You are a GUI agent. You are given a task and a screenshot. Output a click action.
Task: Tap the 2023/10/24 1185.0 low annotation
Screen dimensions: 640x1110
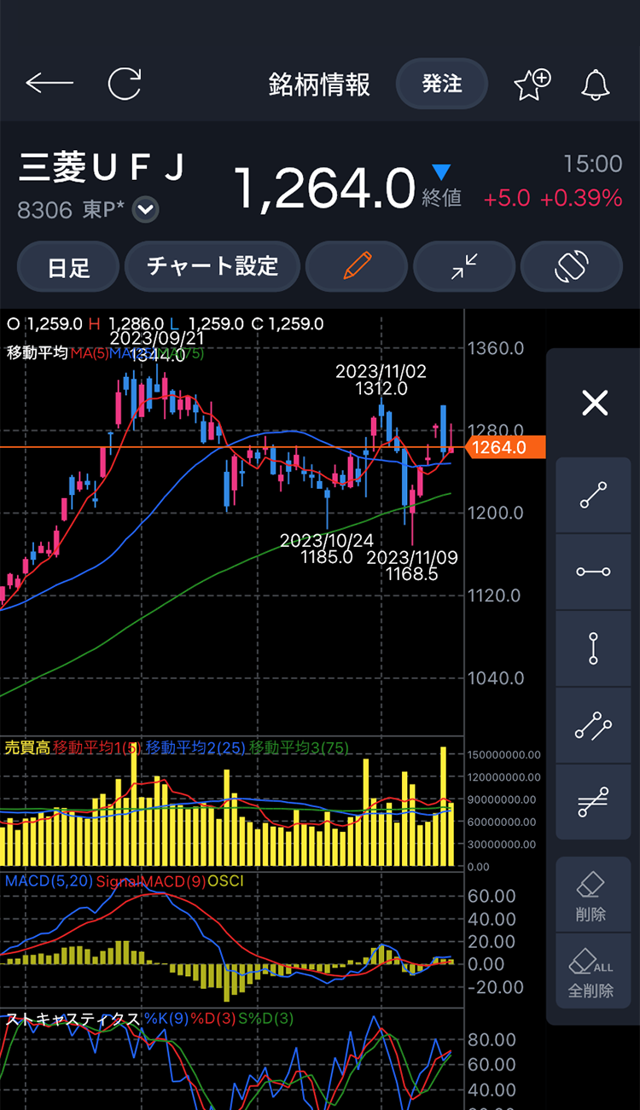(x=327, y=549)
